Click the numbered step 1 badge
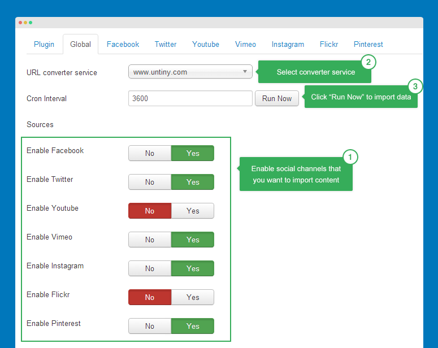Viewport: 438px width, 348px height. coord(350,157)
